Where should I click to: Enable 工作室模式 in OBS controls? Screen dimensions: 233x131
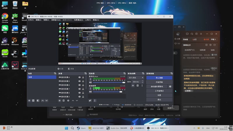click(159, 91)
